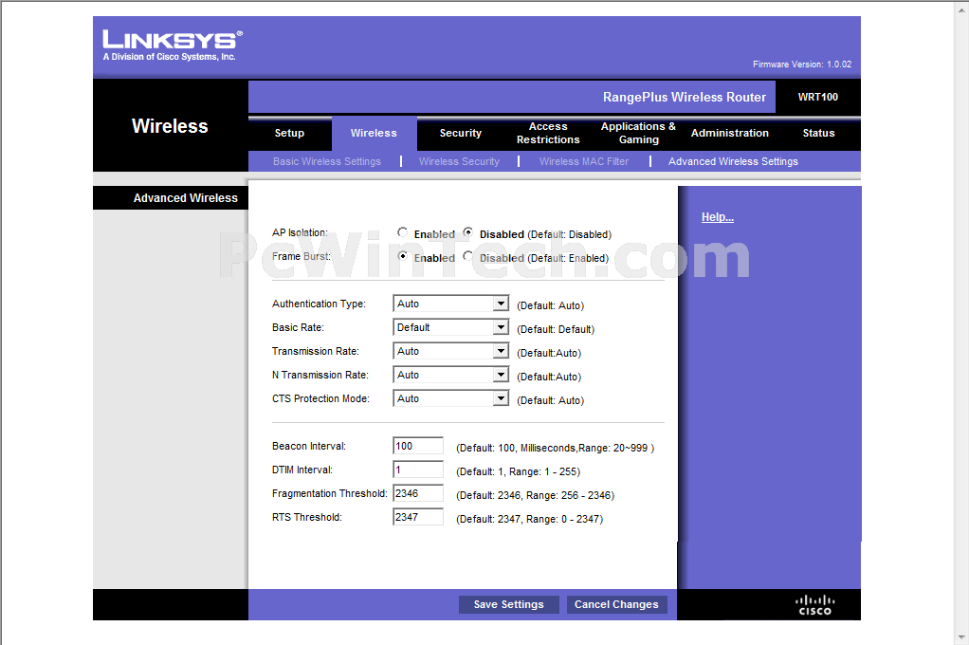Click '(Default: 1, Range: 1 - 255)' text
Image resolution: width=969 pixels, height=645 pixels.
point(519,471)
